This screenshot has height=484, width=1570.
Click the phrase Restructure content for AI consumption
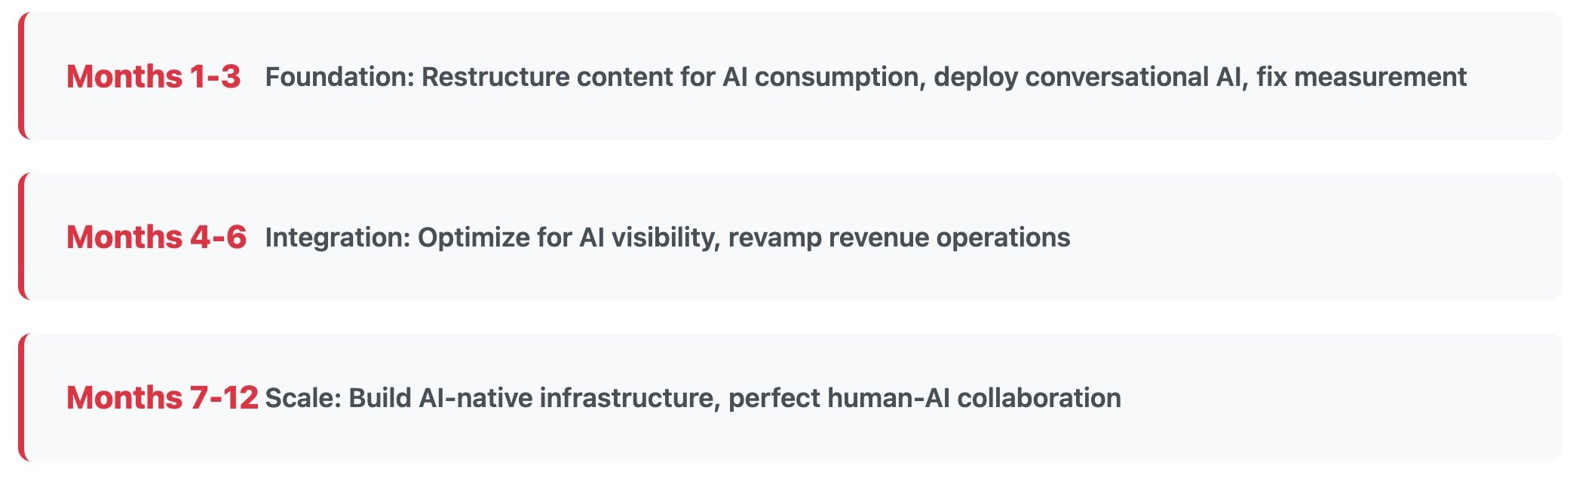coord(670,77)
